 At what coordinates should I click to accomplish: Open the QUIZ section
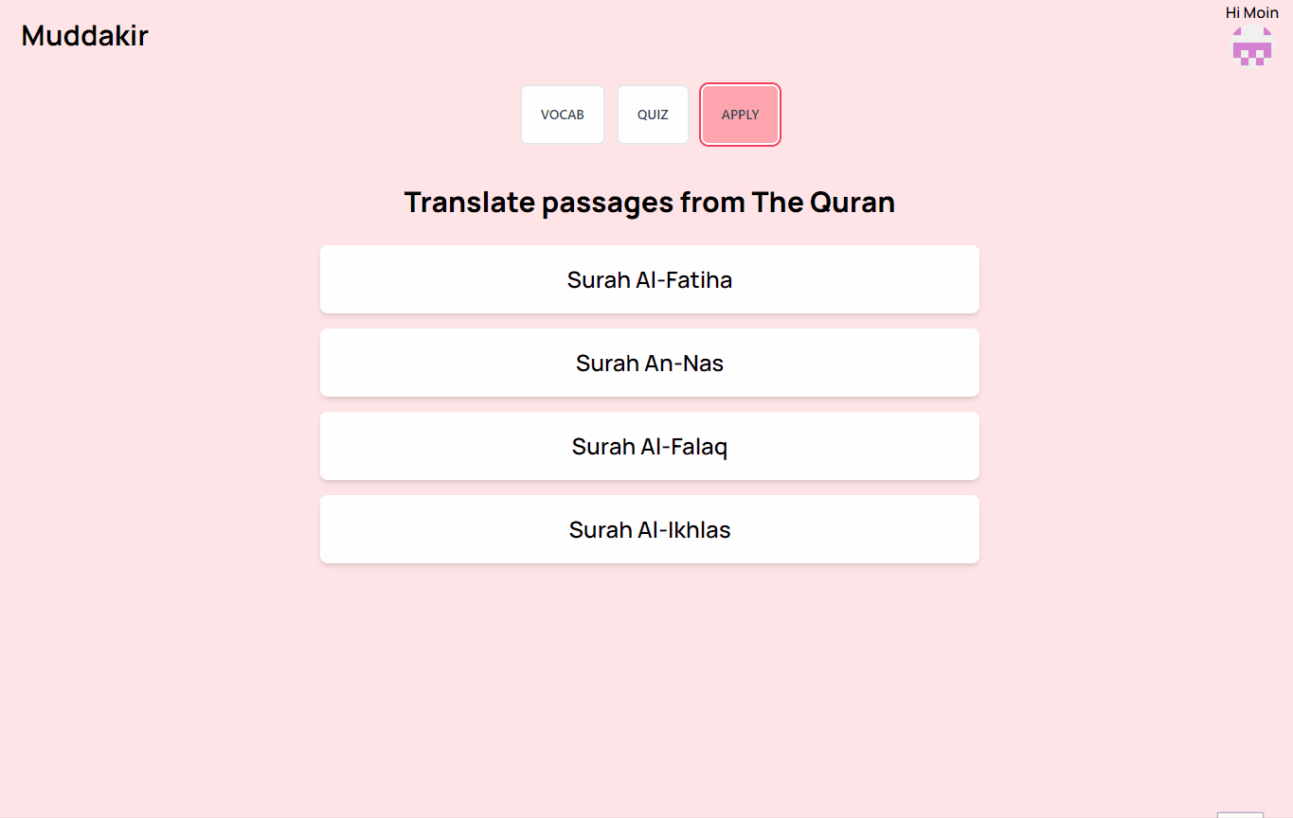653,114
